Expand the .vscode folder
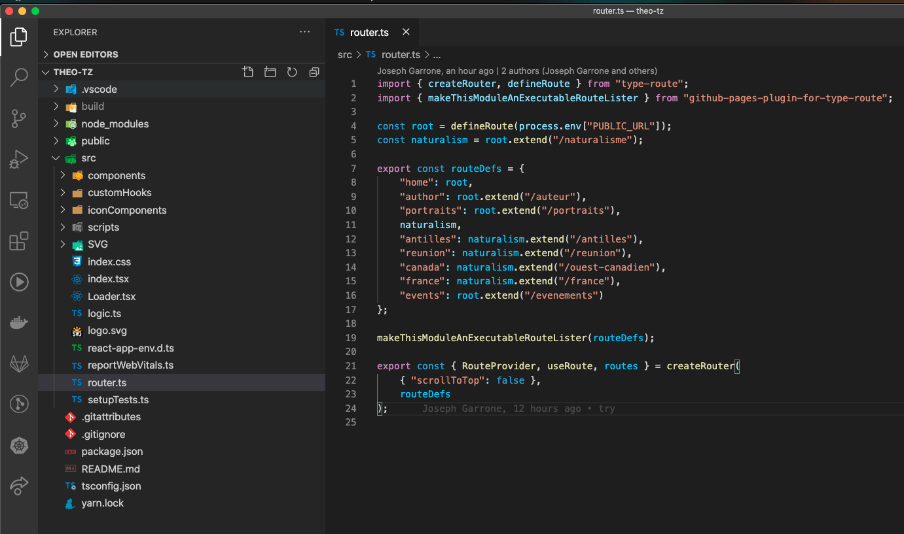This screenshot has width=904, height=534. 181,89
